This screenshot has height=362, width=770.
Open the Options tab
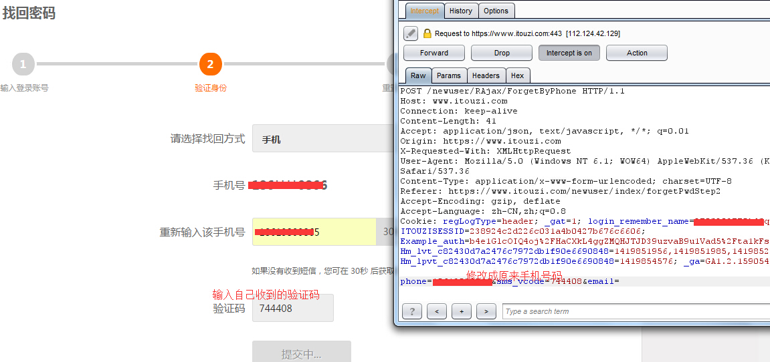pyautogui.click(x=496, y=11)
